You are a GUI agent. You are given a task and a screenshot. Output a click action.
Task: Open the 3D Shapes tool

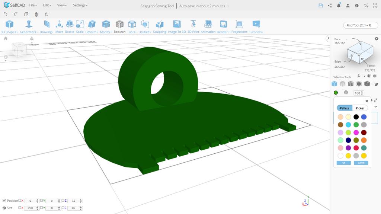[x=9, y=27]
